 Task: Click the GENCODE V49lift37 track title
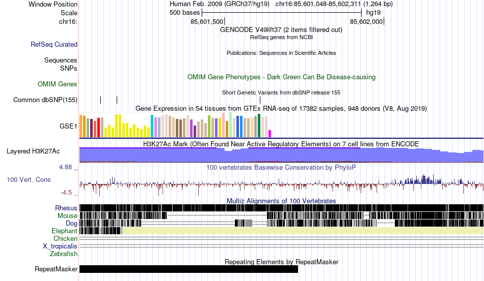tap(281, 29)
